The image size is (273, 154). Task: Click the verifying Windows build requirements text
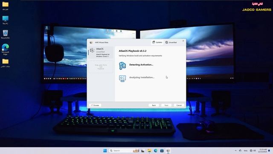tap(140, 56)
